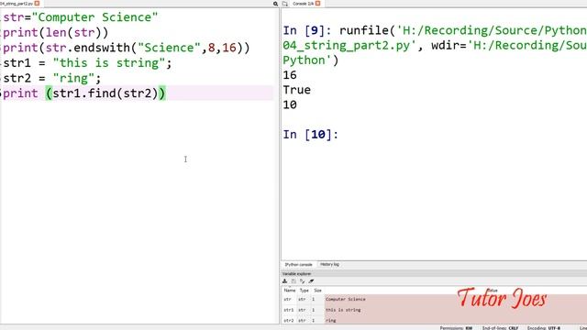The image size is (587, 330).
Task: Select the 'this is string' value cell
Action: pos(343,310)
